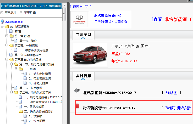Open 3、辅助元器件 entry
This screenshot has height=124, width=193.
click(38, 83)
